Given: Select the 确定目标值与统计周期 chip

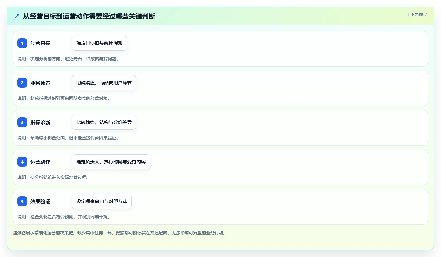Looking at the screenshot, I should (99, 43).
